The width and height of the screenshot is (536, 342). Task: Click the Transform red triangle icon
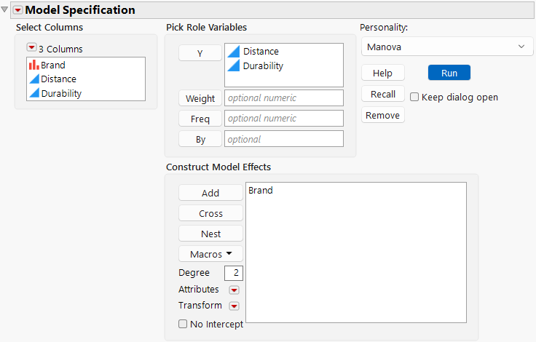pyautogui.click(x=234, y=306)
